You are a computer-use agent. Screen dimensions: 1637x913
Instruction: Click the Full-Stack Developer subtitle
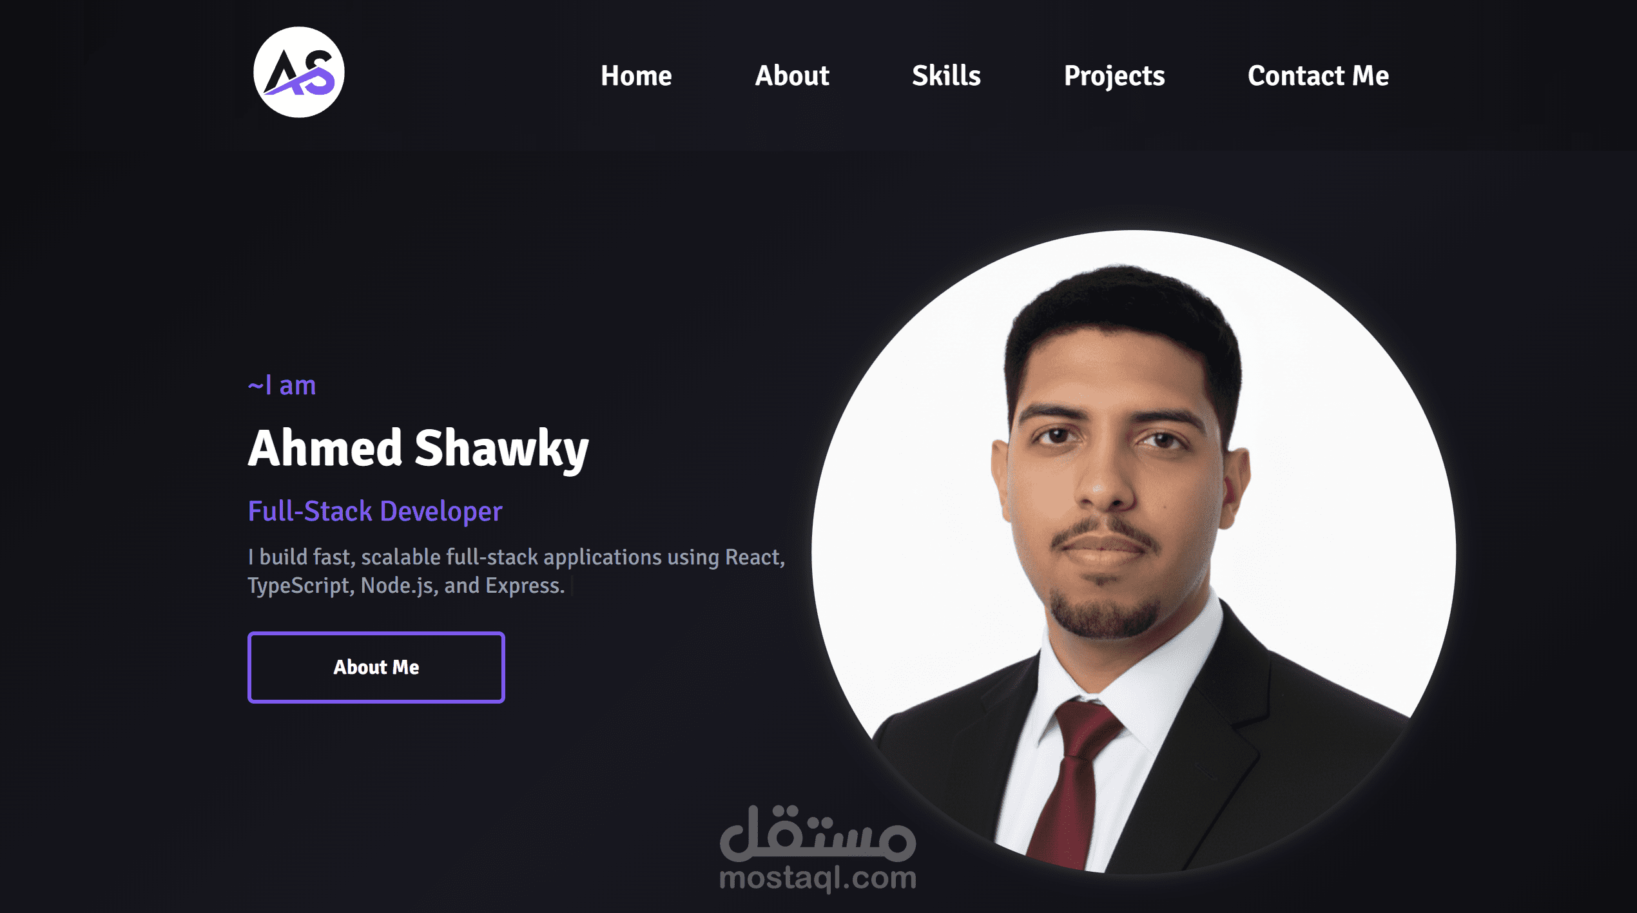click(x=375, y=512)
